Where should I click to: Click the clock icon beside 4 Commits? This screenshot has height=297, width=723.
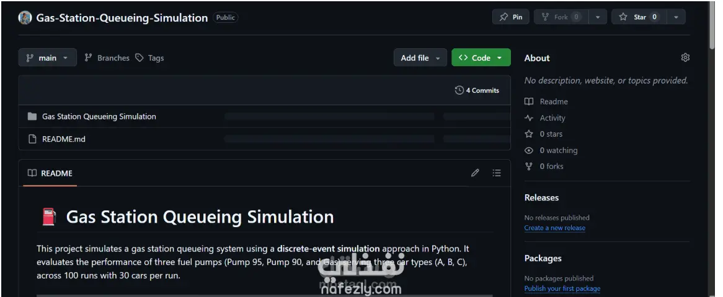click(459, 90)
